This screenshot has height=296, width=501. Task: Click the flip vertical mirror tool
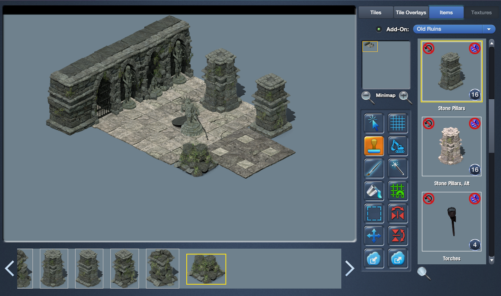(398, 236)
